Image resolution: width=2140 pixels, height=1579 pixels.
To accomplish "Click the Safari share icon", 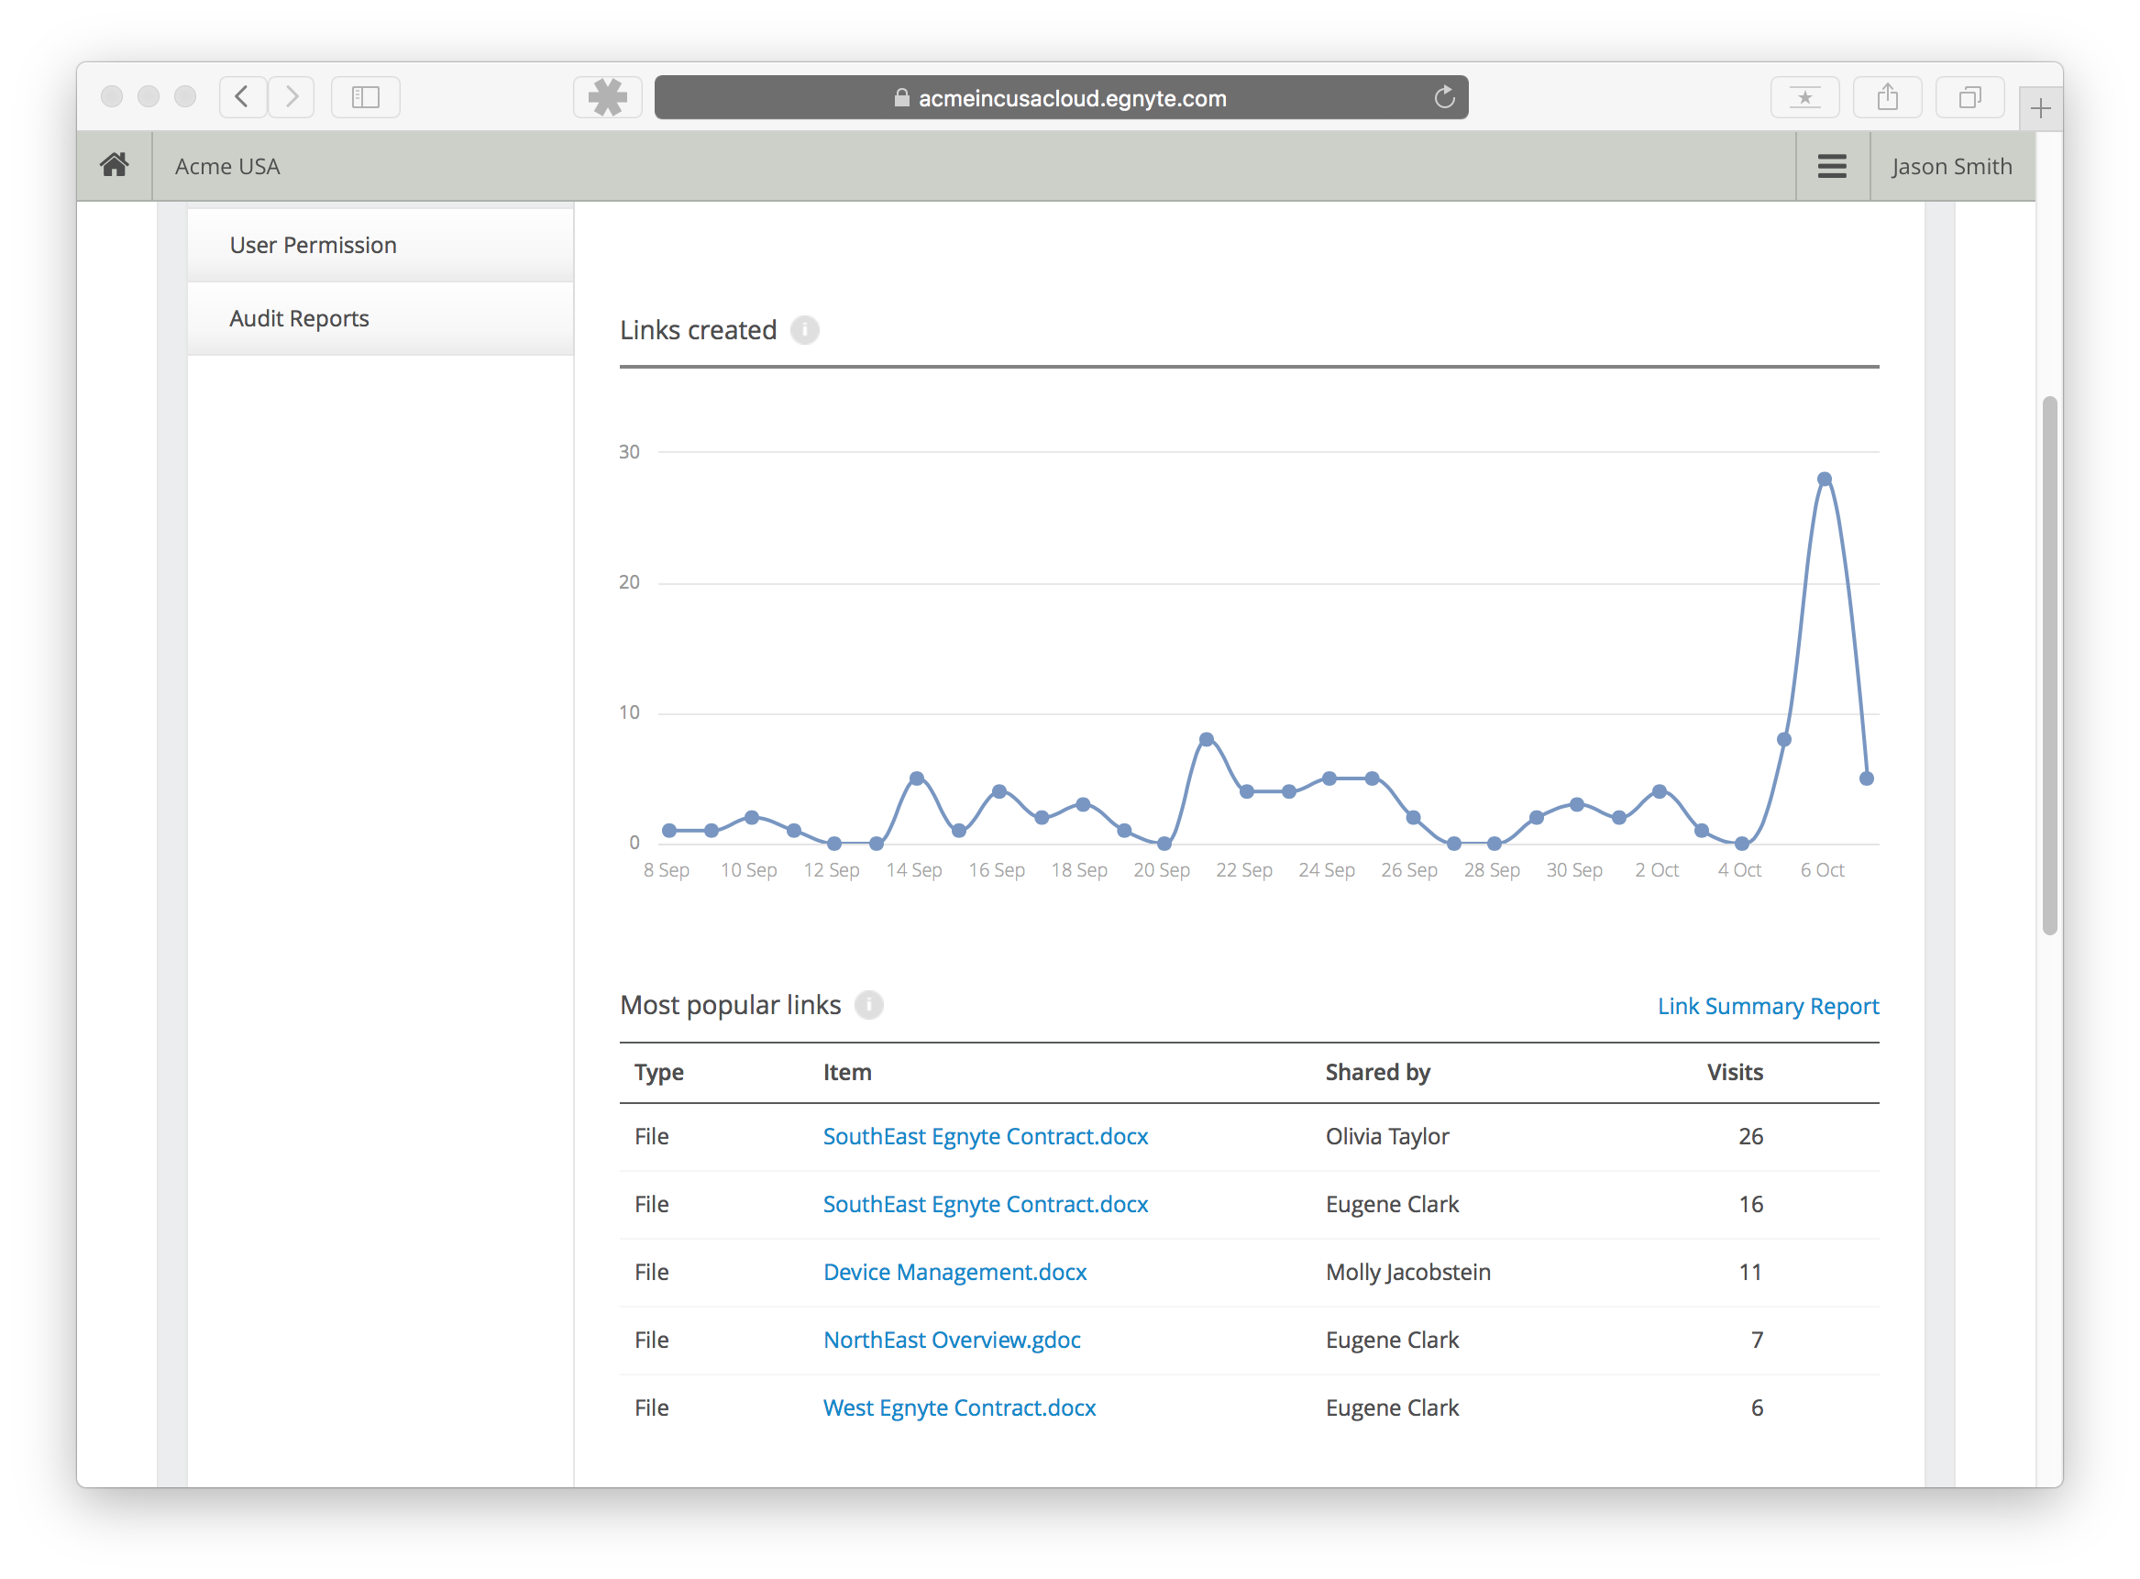I will 1887,97.
